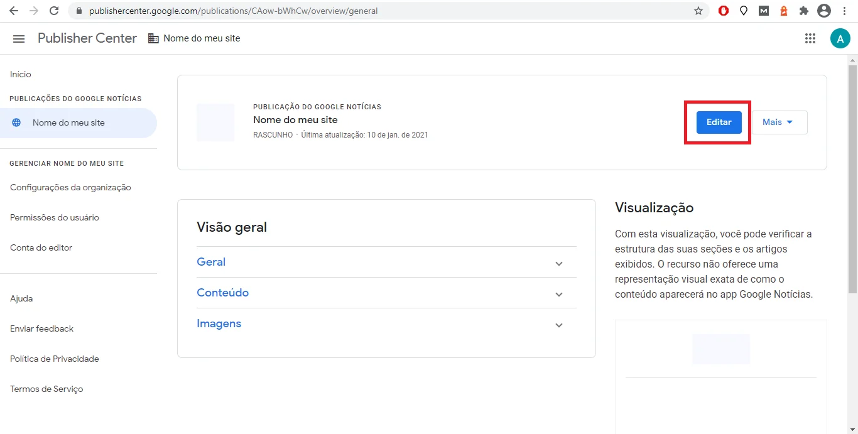
Task: Open the Geral link
Action: pos(211,262)
